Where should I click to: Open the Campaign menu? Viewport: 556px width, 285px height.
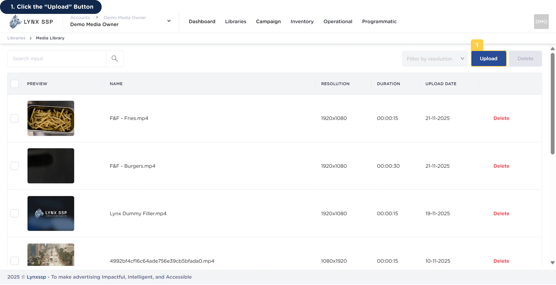pos(268,21)
